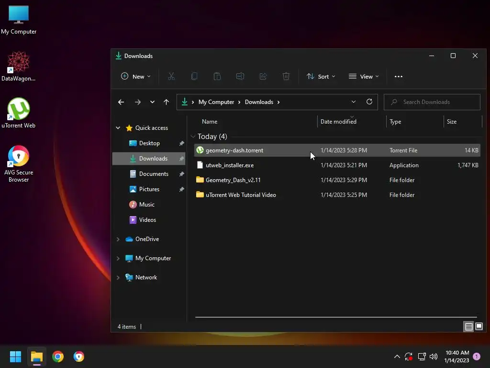Select AVG Secure Browser desktop icon

pos(19,164)
